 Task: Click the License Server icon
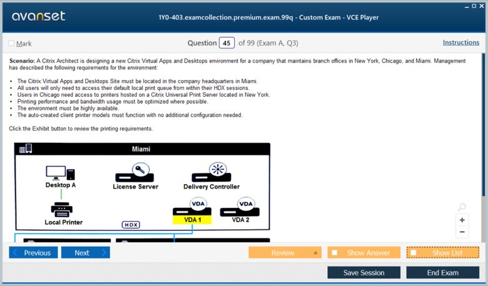(135, 172)
